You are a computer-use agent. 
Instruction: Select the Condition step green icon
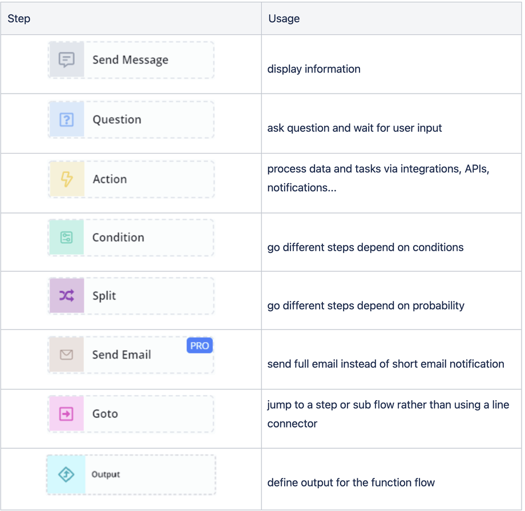click(67, 237)
